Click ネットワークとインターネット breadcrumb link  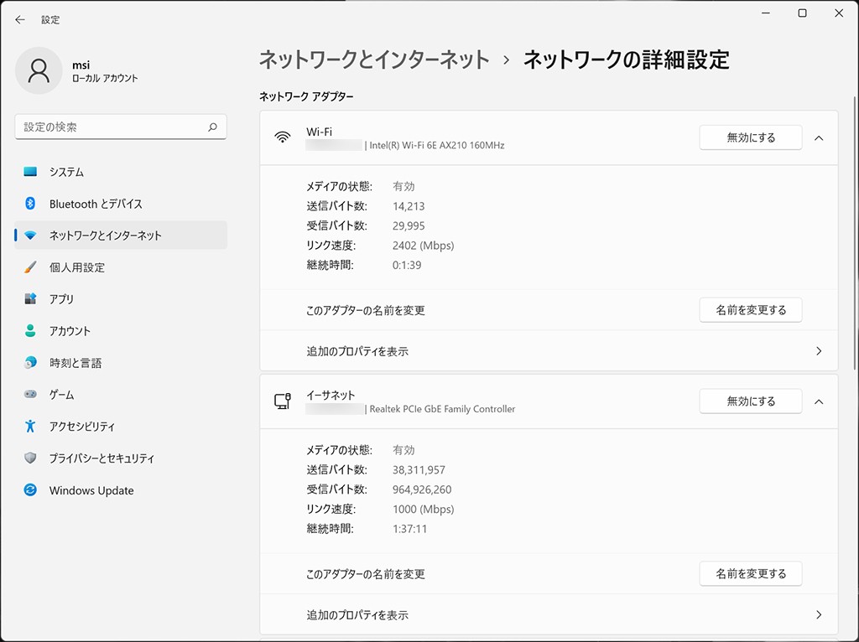click(x=374, y=60)
